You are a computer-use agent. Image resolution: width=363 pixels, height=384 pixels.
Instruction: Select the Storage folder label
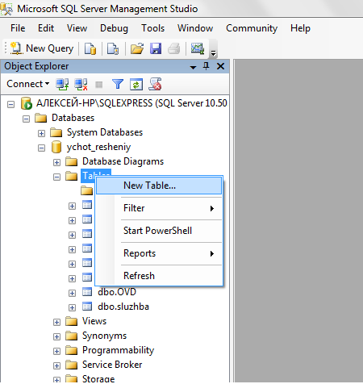pyautogui.click(x=98, y=379)
